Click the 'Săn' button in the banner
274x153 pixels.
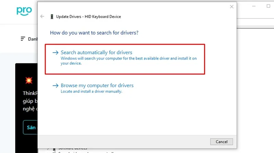tap(30, 128)
